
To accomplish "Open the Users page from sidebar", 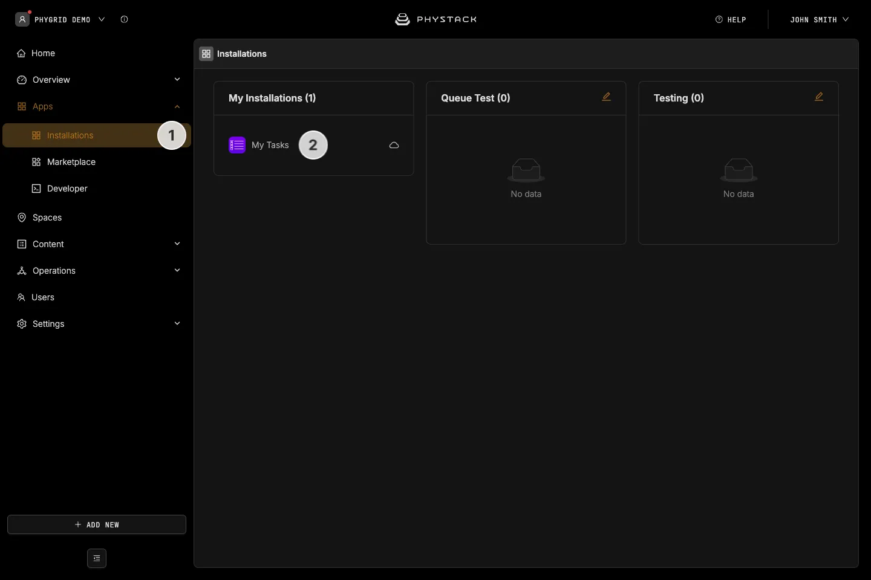I will [x=97, y=297].
